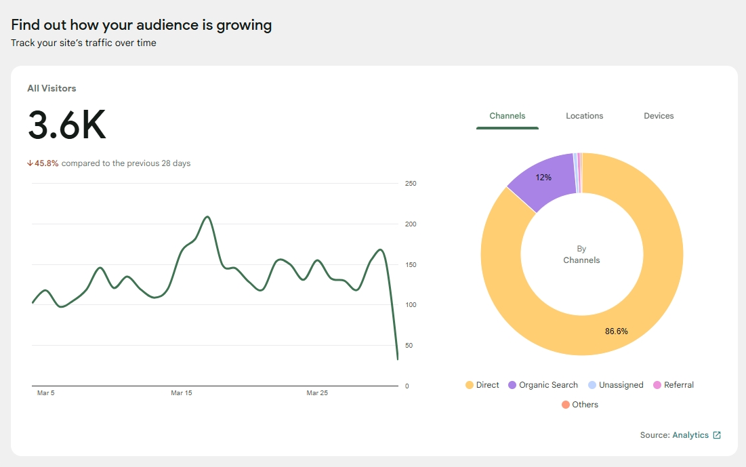
Task: Click the red downward arrow icon near 45.8%
Action: (30, 163)
